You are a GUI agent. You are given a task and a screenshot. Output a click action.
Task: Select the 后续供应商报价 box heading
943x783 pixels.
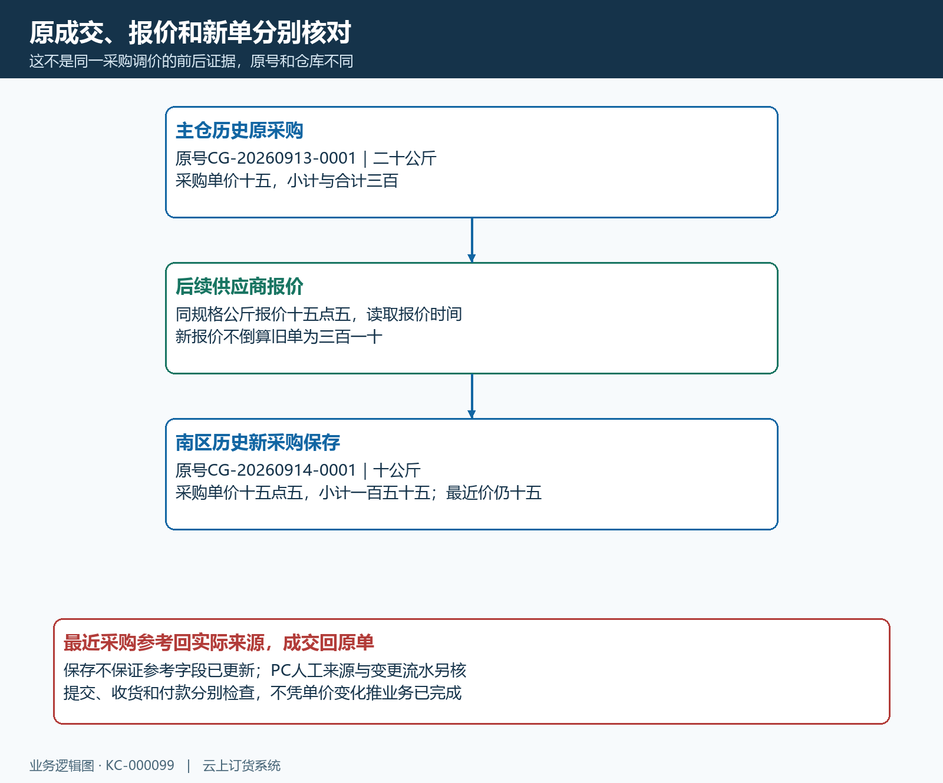(x=239, y=287)
